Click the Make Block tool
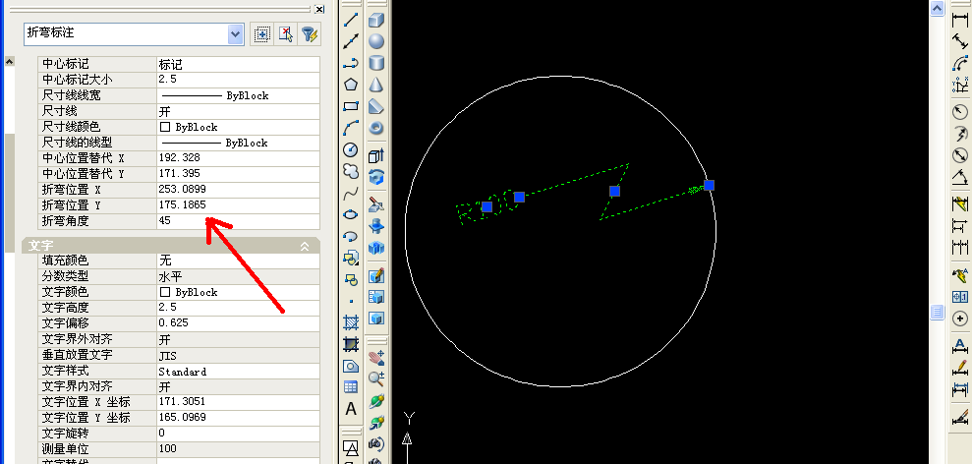Viewport: 972px width, 464px height. [x=351, y=280]
